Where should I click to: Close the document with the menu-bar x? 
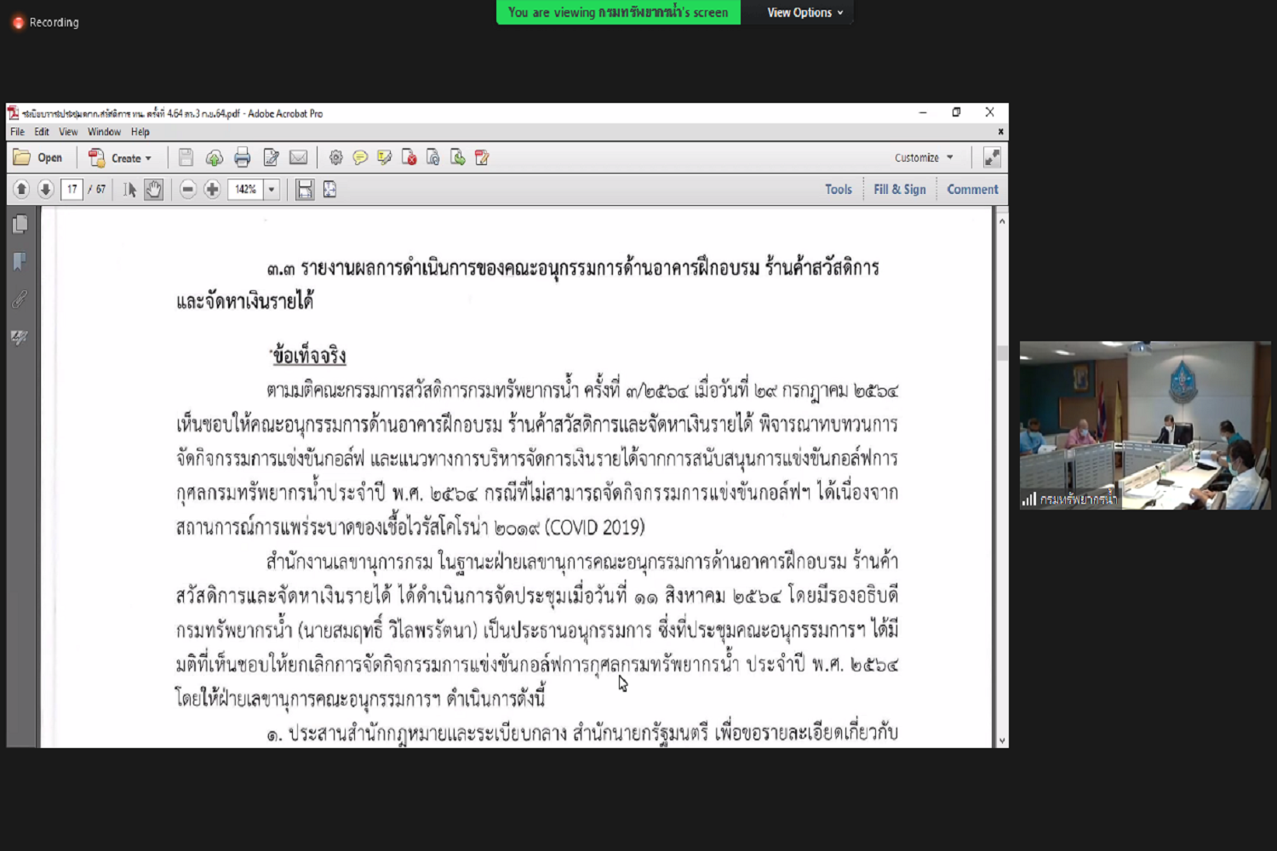(x=1000, y=132)
